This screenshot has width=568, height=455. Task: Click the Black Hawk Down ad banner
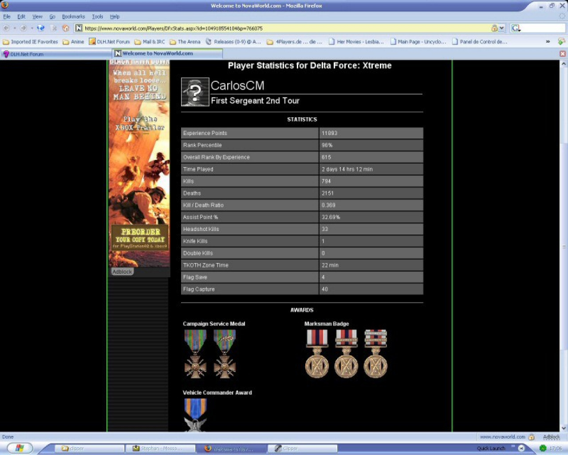click(139, 163)
